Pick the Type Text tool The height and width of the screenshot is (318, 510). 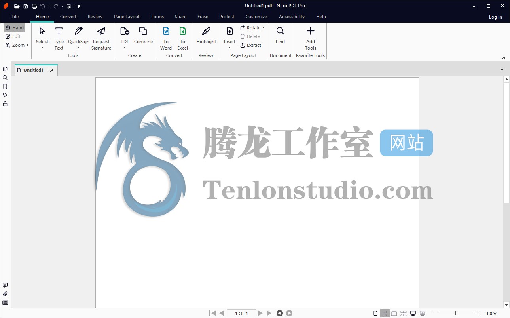[x=59, y=38]
